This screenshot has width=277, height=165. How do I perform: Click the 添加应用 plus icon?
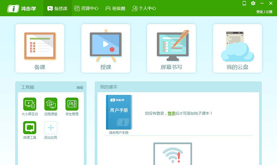point(50,127)
